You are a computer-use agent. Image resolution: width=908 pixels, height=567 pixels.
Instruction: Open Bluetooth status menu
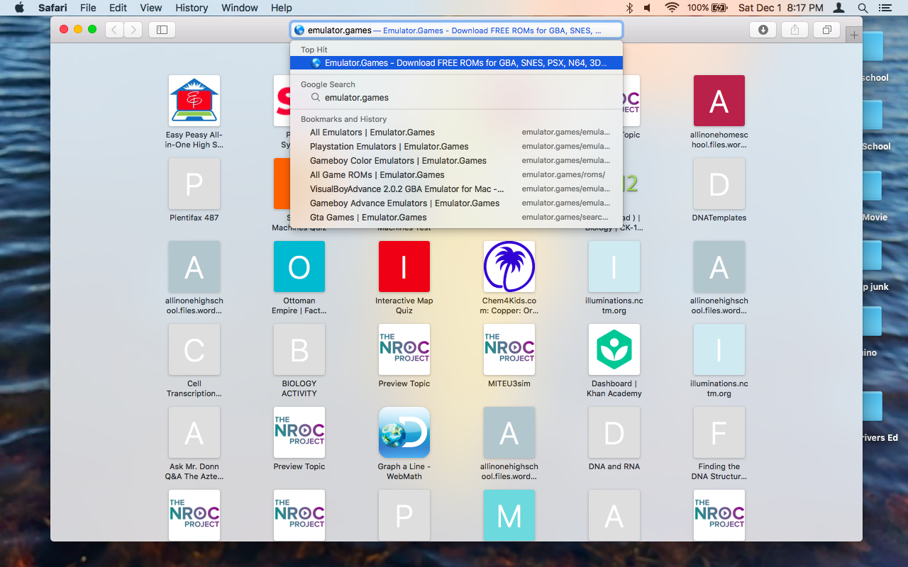pos(629,8)
